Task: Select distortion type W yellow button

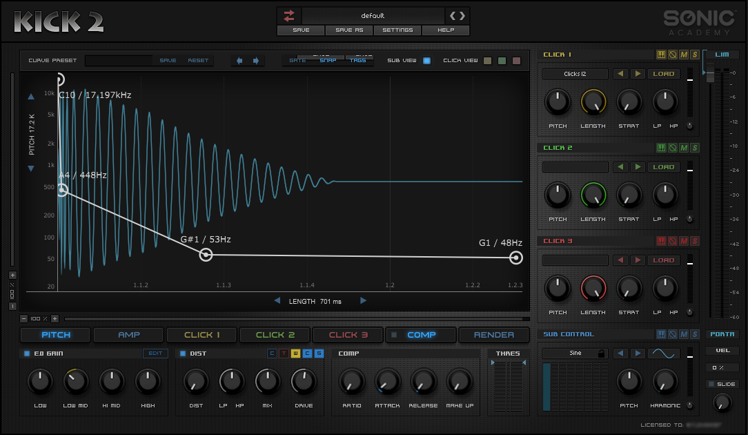Action: click(295, 354)
